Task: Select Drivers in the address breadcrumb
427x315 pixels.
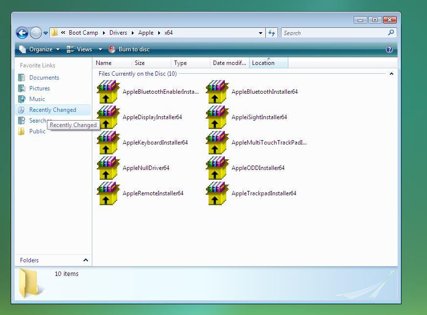Action: (118, 33)
